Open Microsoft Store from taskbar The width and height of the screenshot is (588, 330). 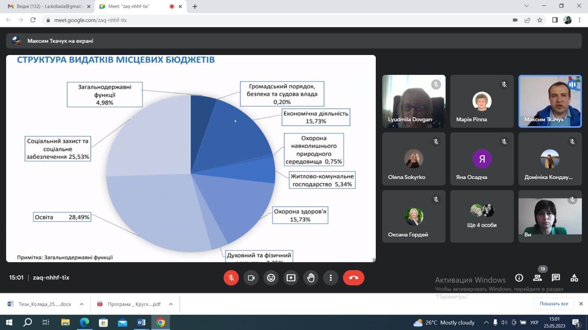pos(103,322)
